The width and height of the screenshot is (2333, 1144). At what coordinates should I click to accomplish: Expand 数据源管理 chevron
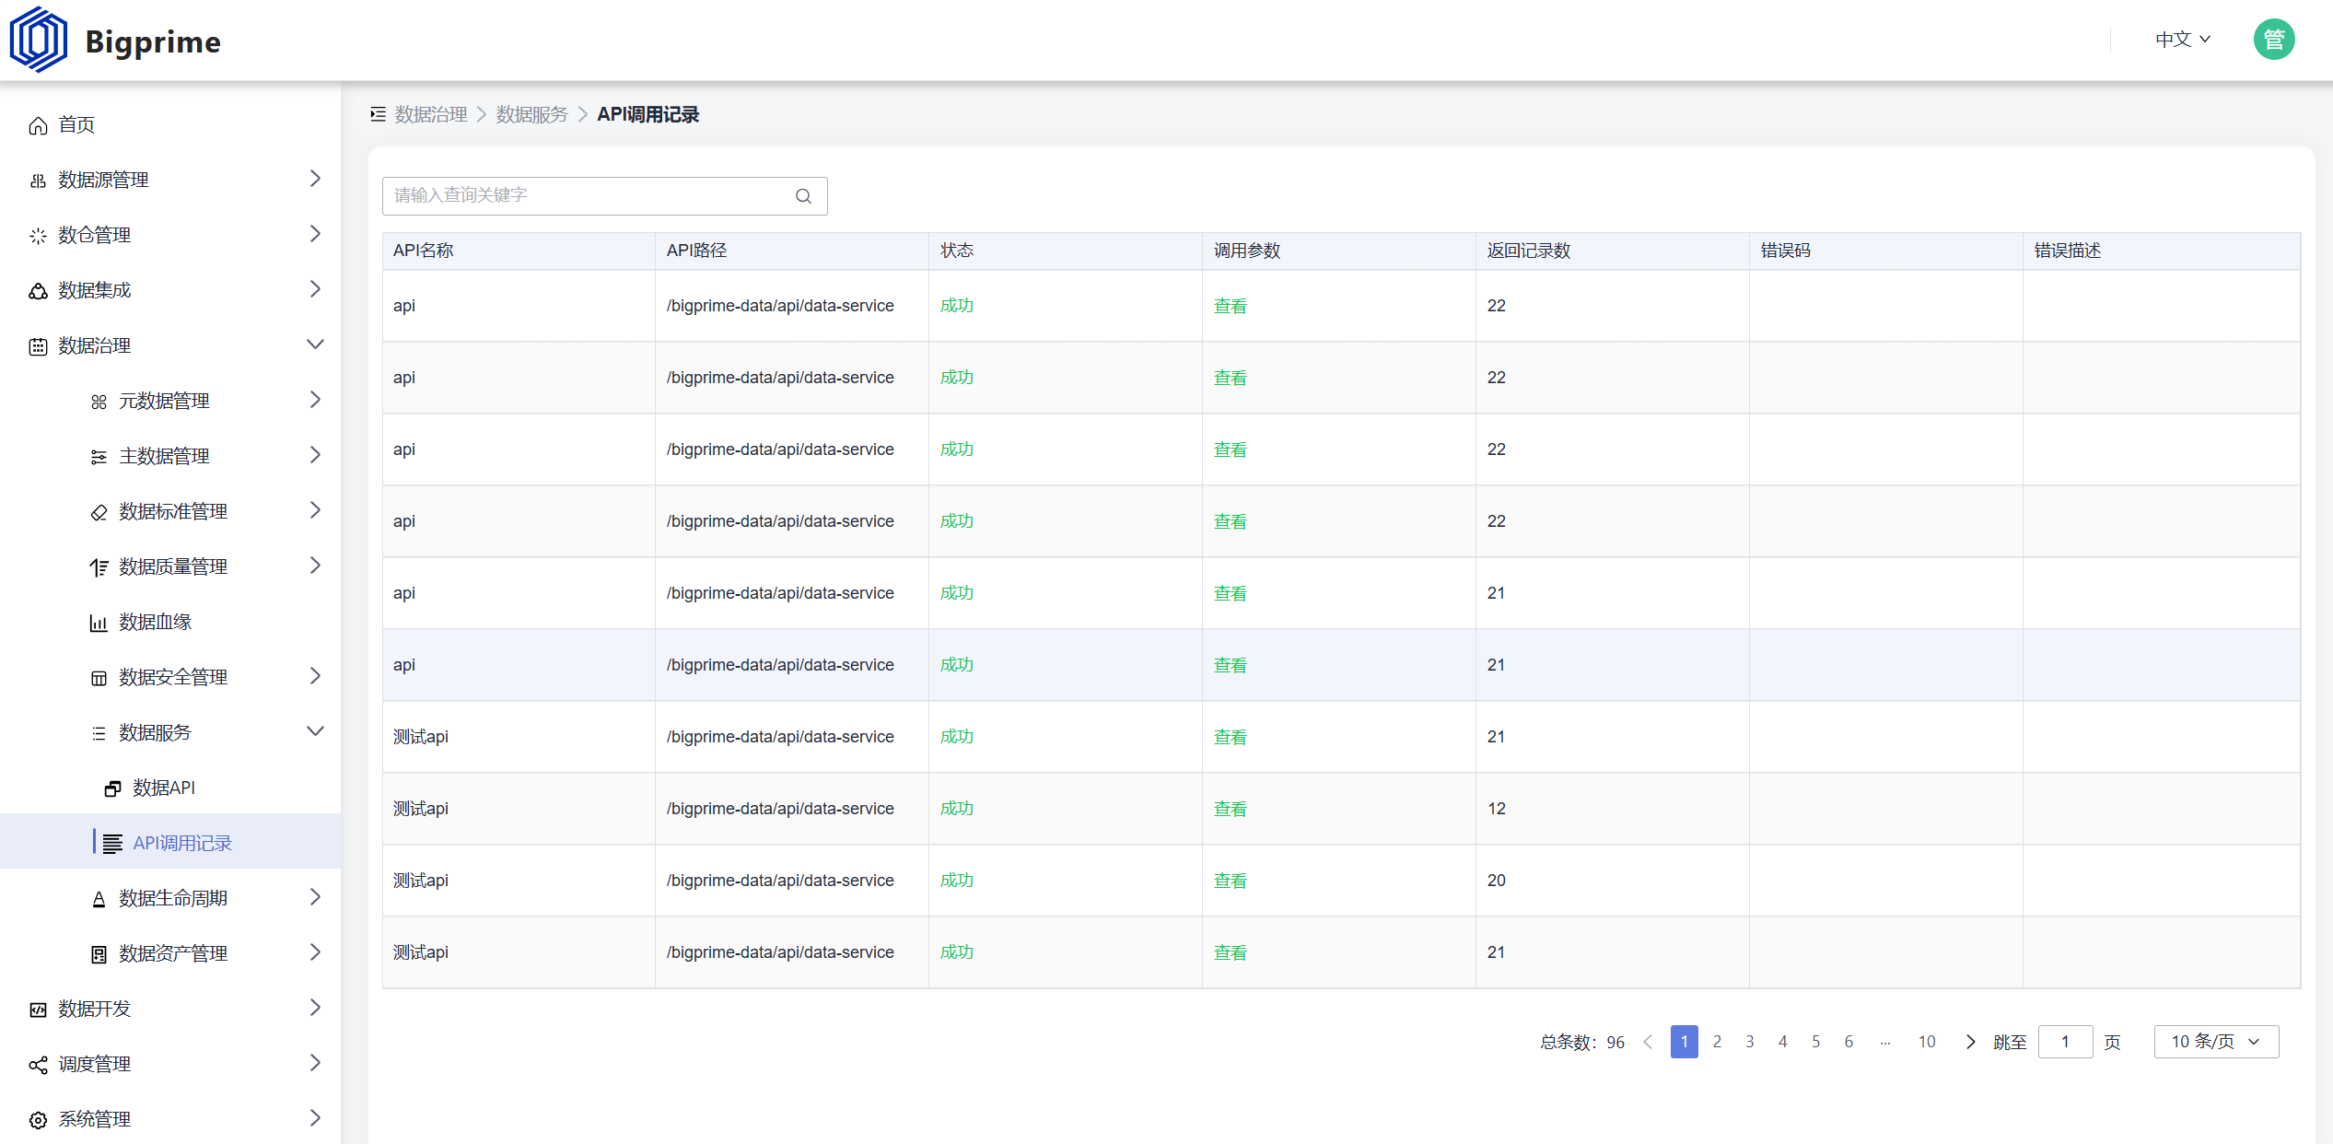coord(315,179)
